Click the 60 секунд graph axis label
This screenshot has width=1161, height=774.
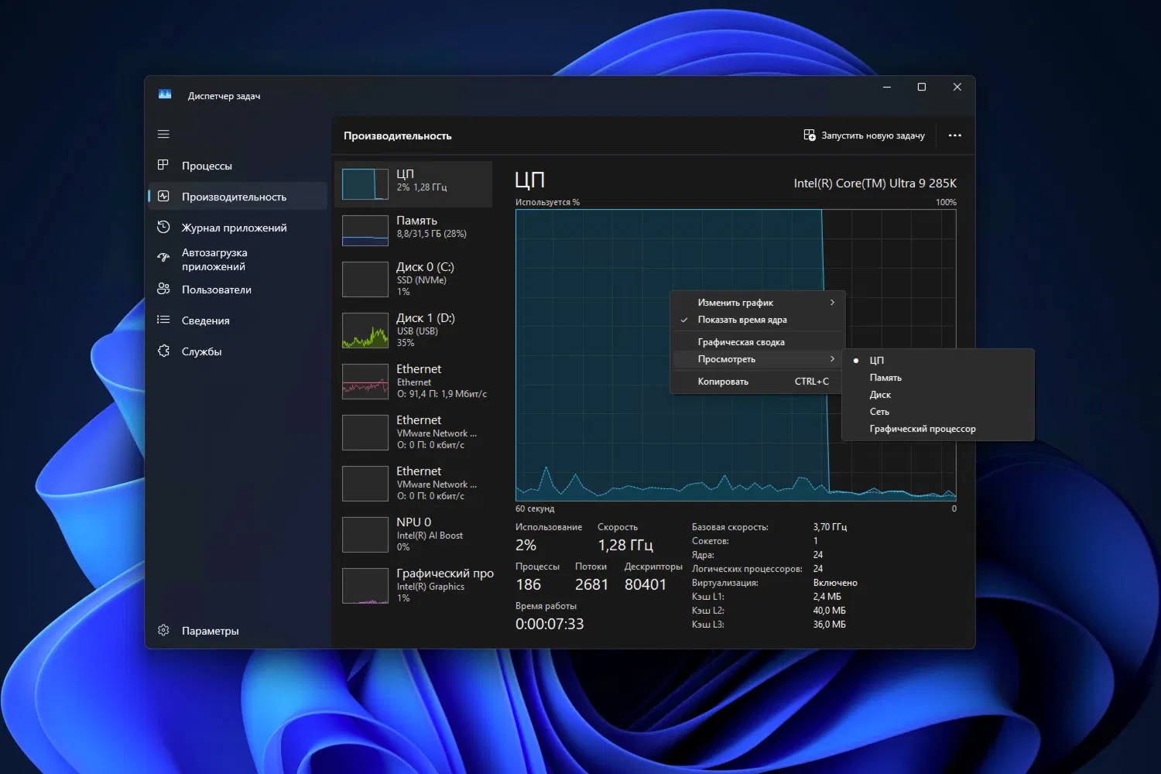(x=535, y=509)
